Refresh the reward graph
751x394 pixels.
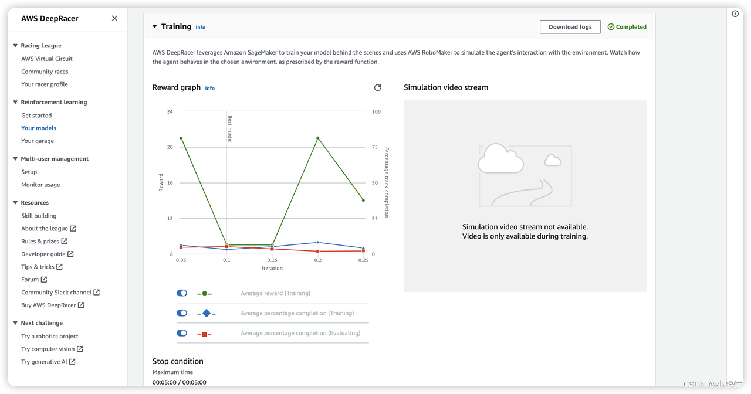coord(377,87)
